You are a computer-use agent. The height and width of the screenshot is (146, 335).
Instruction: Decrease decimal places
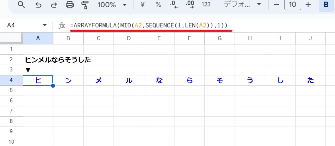coord(174,4)
